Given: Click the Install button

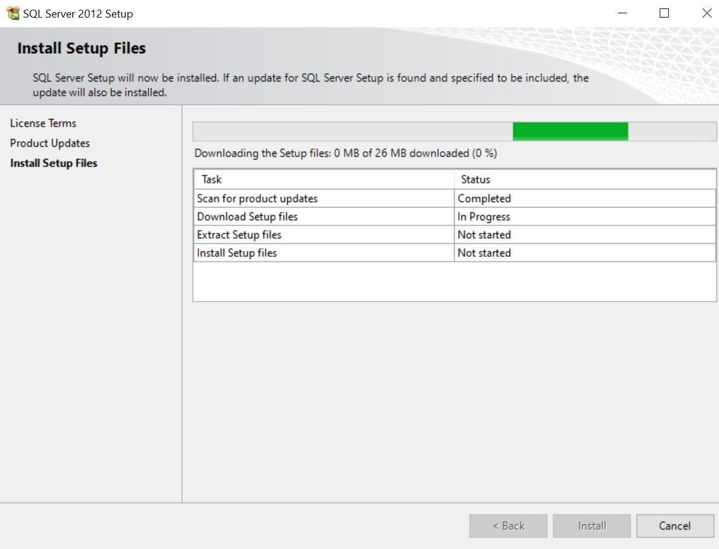Looking at the screenshot, I should tap(591, 526).
